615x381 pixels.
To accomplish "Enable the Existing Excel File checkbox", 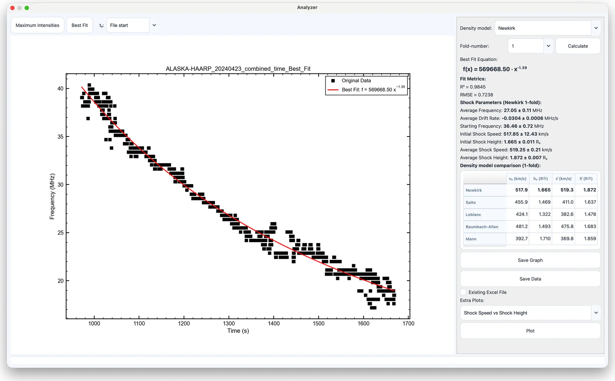I will [463, 292].
